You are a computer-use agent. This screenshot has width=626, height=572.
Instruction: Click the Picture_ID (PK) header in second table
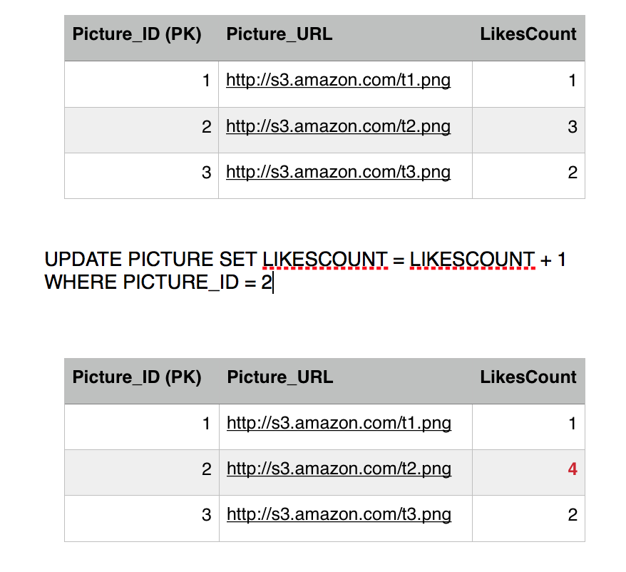pos(137,377)
